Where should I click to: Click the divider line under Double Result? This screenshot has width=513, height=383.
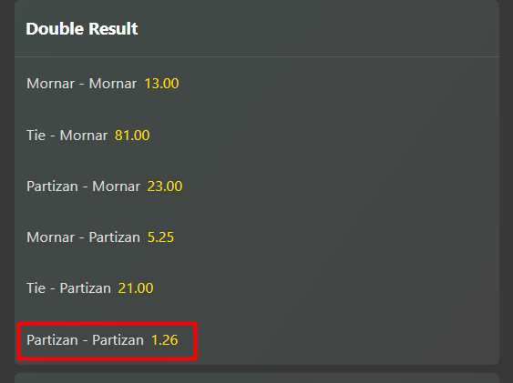[257, 56]
